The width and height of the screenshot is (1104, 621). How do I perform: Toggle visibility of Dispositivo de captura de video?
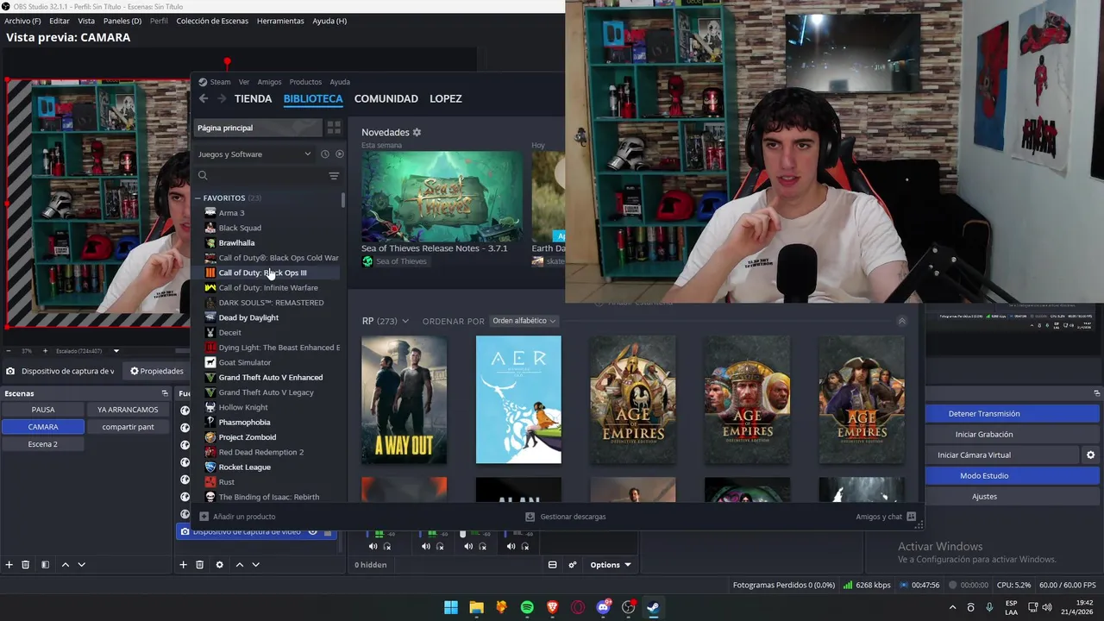(313, 532)
